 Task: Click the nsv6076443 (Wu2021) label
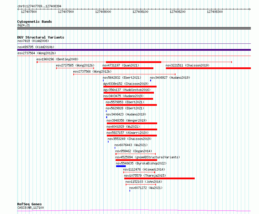(x=131, y=145)
